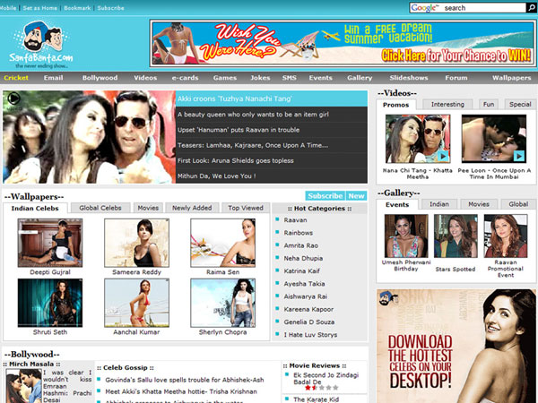Open the Jokes navigation item
The image size is (538, 403).
(x=260, y=78)
